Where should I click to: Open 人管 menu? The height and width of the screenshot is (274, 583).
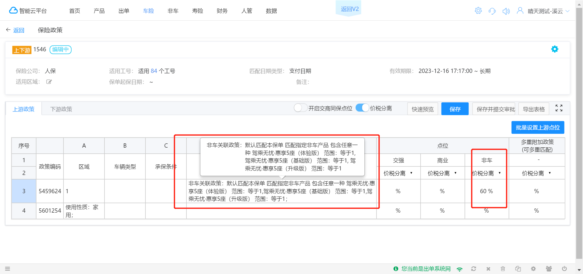[247, 11]
